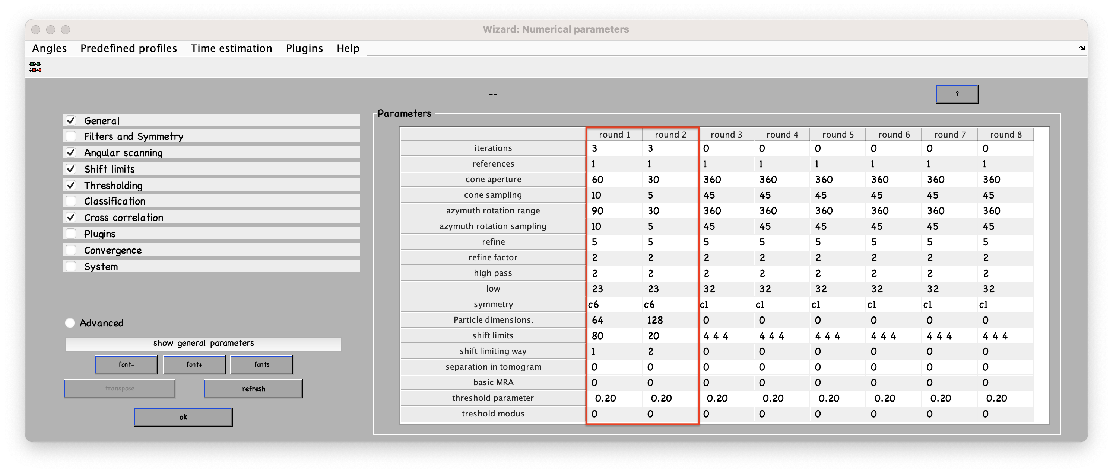Edit round 8 threshold parameter 0.20
1113x473 pixels.
pos(1005,398)
